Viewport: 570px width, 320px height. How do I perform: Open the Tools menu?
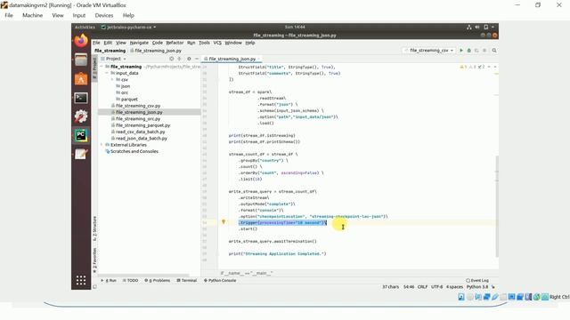point(204,43)
